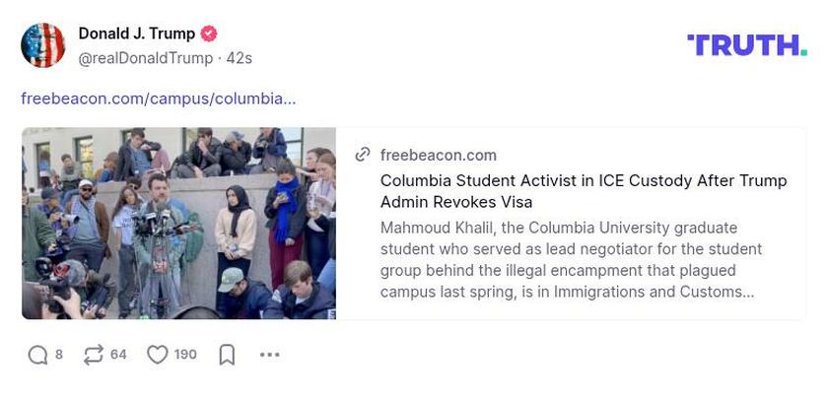Click the chain link icon in card

tap(363, 155)
